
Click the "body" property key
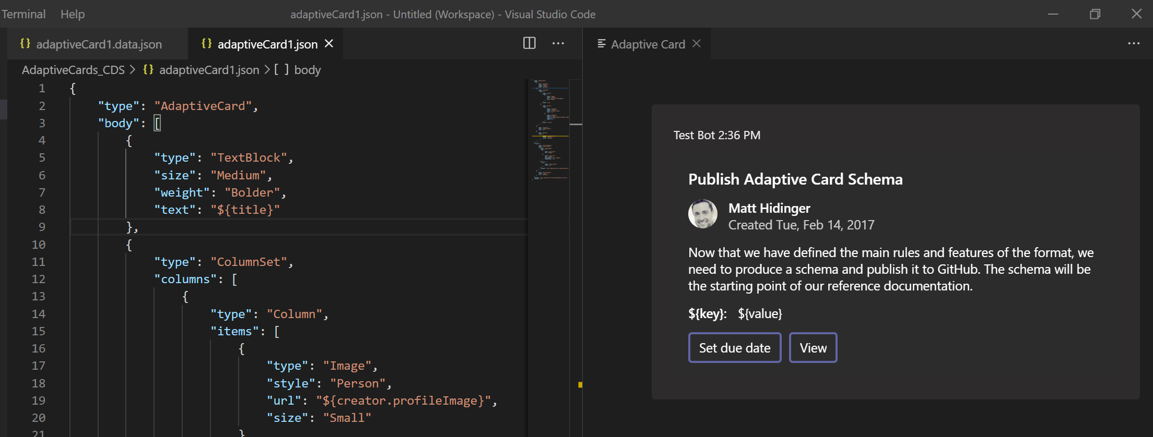coord(119,123)
